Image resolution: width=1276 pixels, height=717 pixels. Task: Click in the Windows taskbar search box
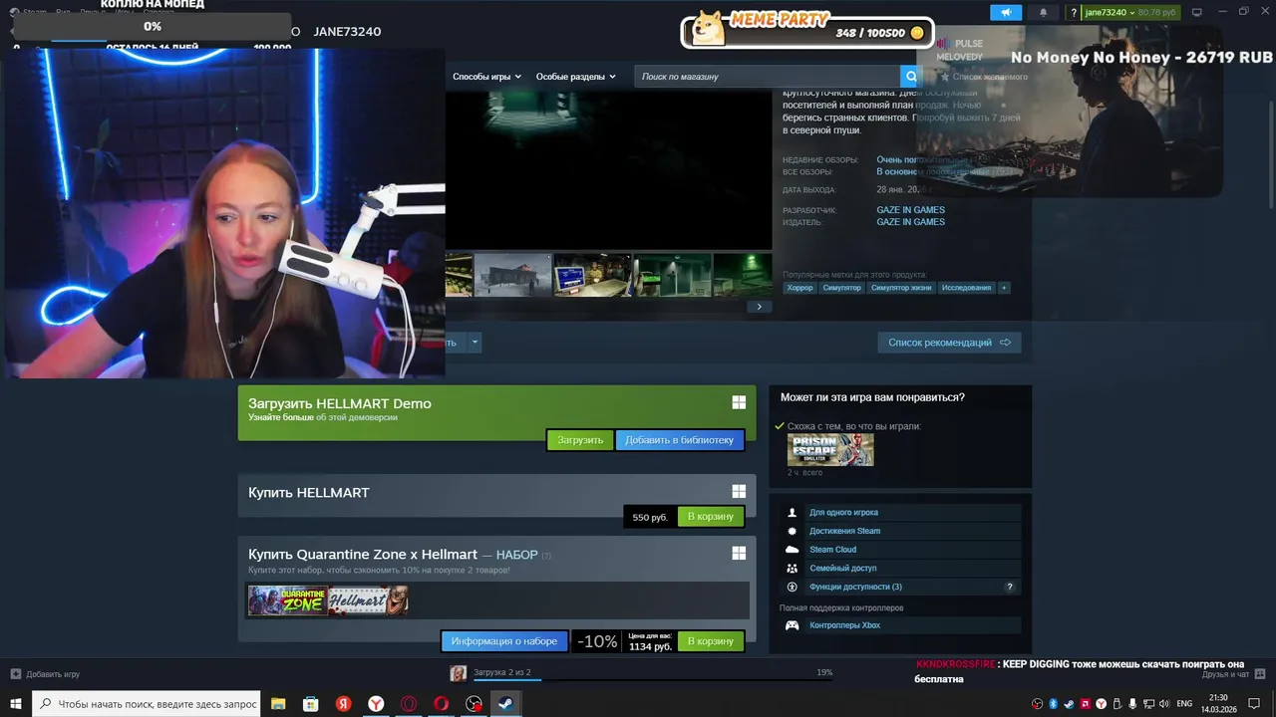coord(147,704)
